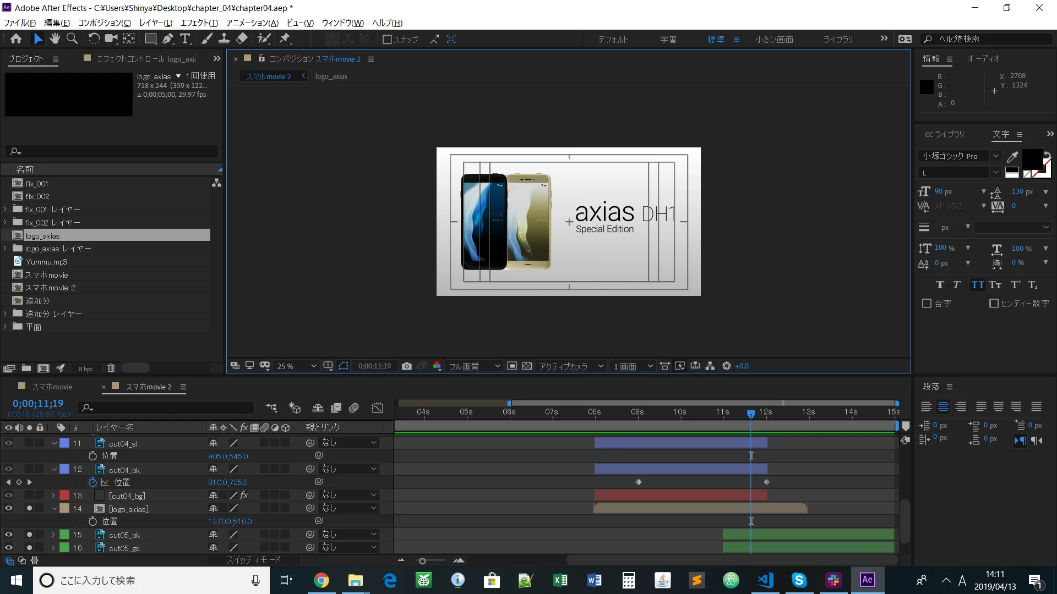Viewport: 1057px width, 594px height.
Task: Switch to the スマホmovie timeline tab
Action: coord(52,387)
